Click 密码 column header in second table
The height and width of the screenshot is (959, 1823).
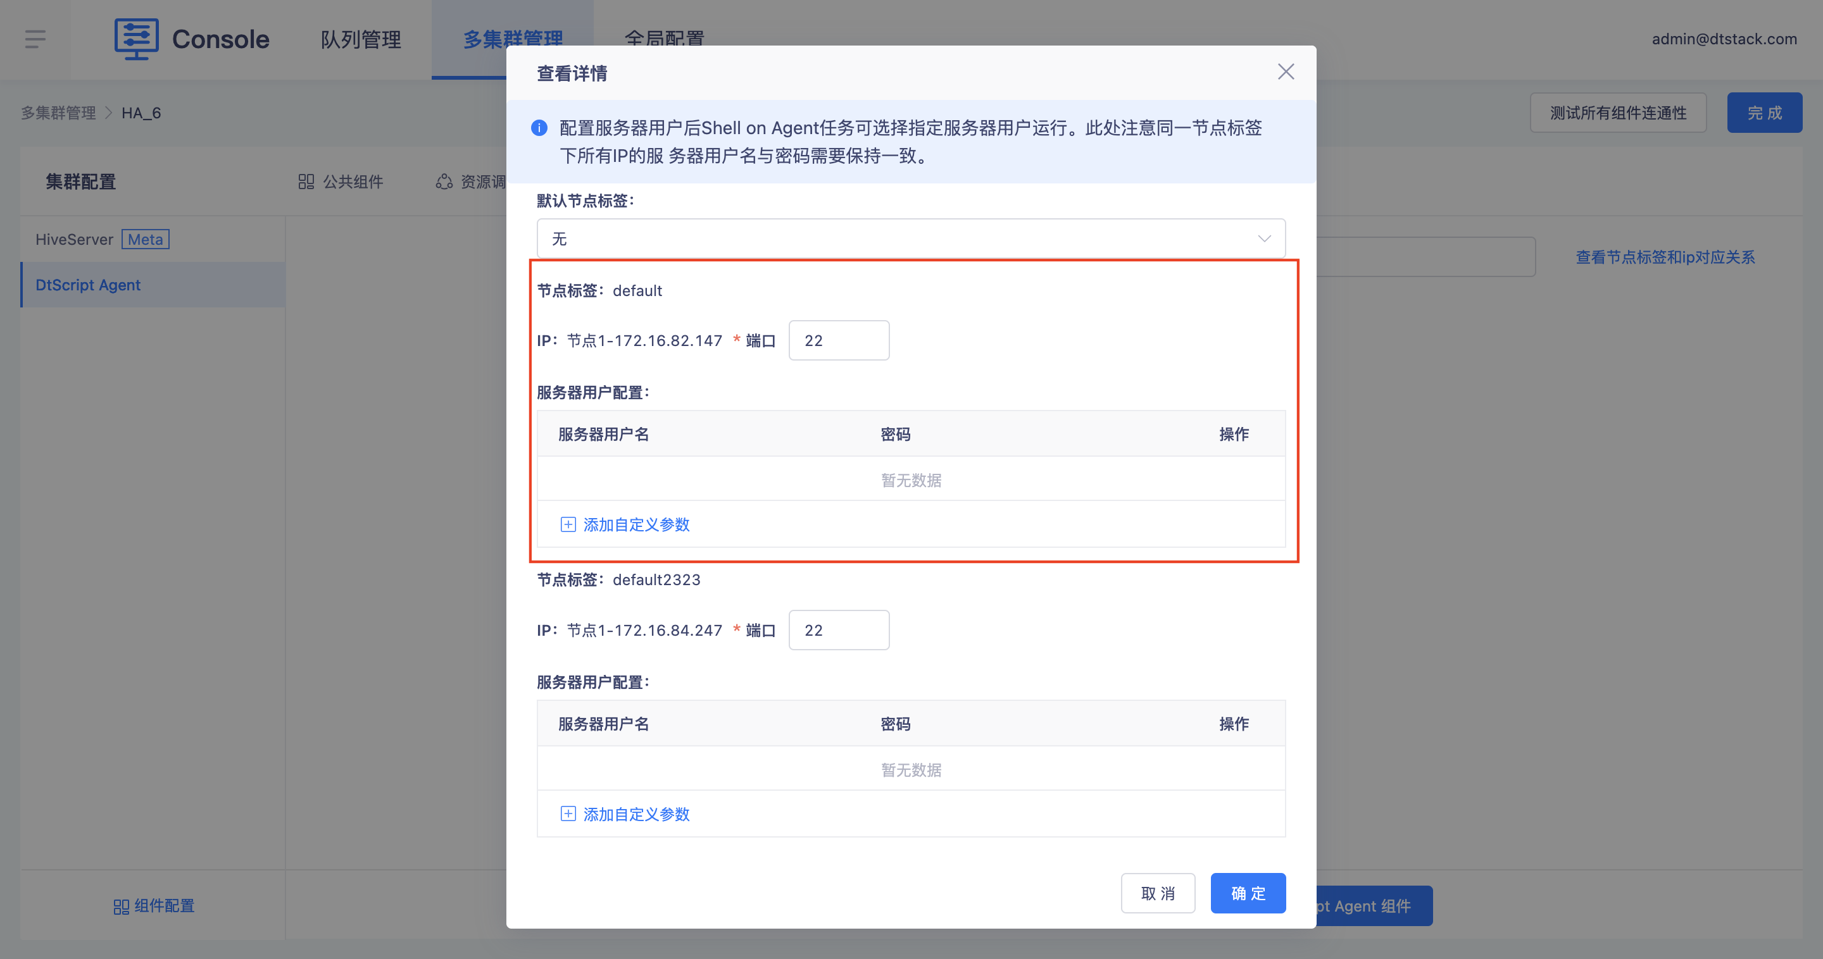894,724
